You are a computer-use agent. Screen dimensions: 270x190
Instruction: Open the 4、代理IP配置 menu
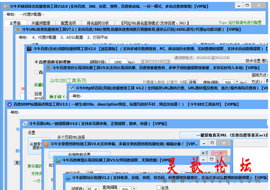(44, 38)
